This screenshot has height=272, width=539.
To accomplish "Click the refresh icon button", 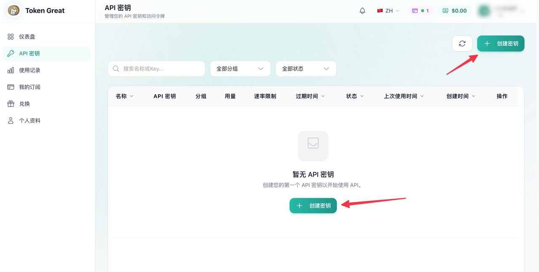I will [x=462, y=43].
